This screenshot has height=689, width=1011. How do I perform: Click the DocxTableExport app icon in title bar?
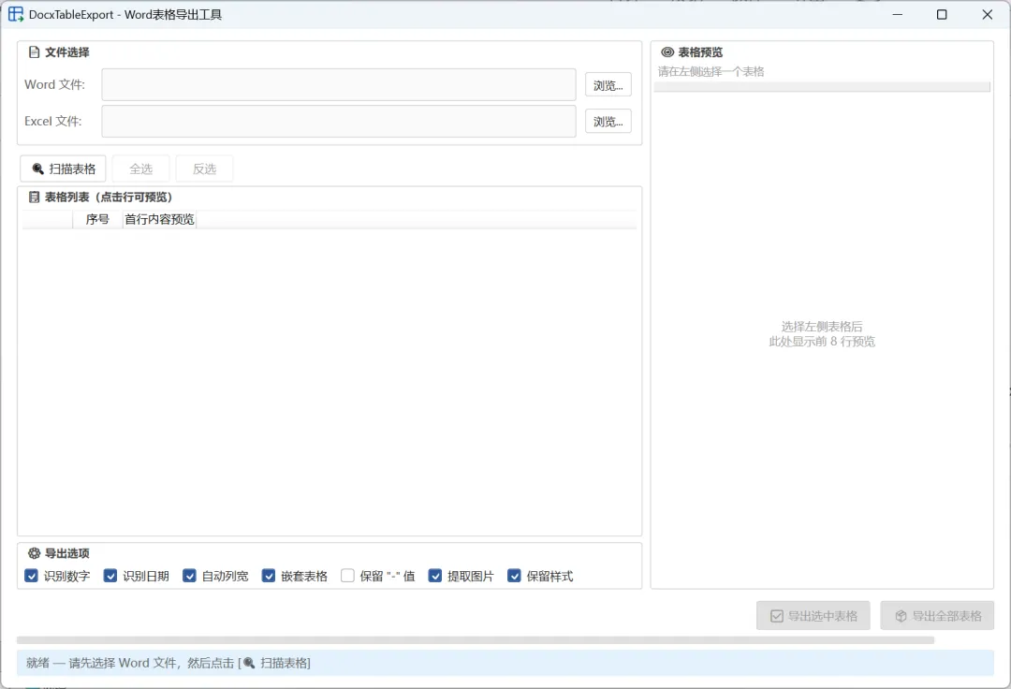pyautogui.click(x=16, y=14)
